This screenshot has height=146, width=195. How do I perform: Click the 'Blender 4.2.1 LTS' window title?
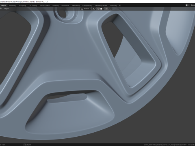(42, 2)
